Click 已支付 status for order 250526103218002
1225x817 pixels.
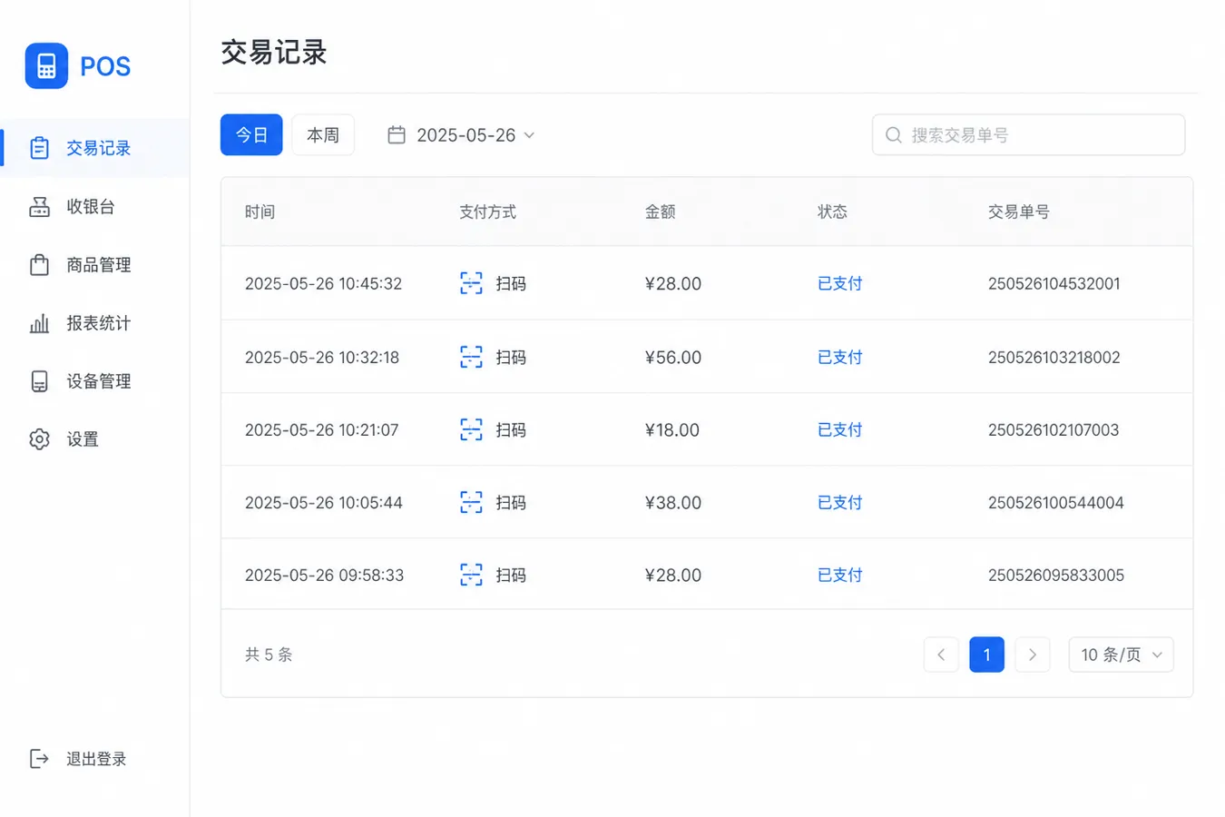pyautogui.click(x=839, y=357)
